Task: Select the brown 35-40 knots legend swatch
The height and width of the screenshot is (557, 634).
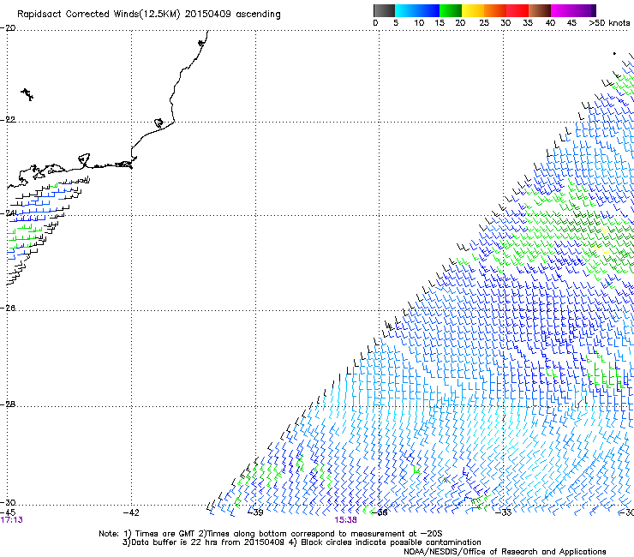Action: coord(540,10)
